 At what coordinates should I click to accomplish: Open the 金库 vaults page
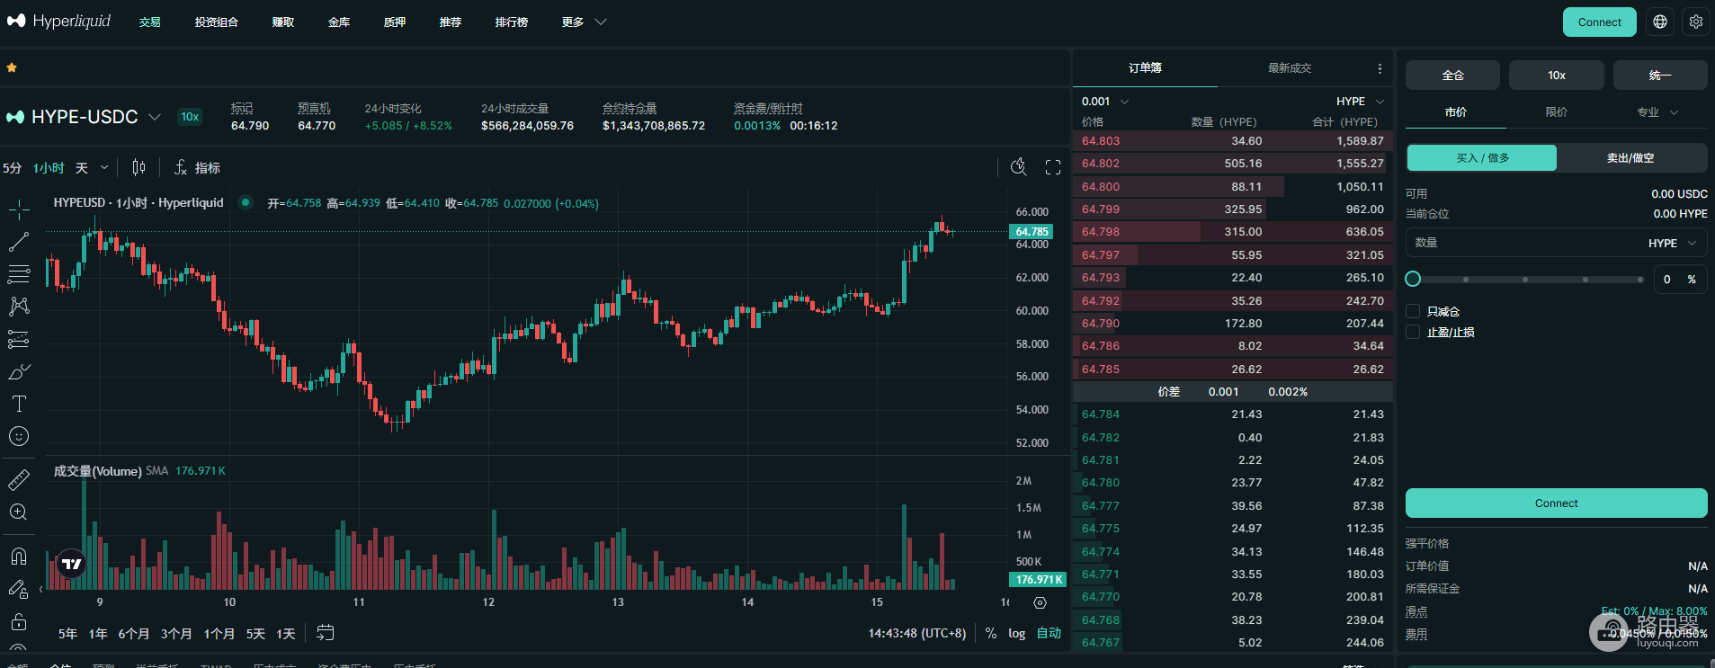point(339,22)
